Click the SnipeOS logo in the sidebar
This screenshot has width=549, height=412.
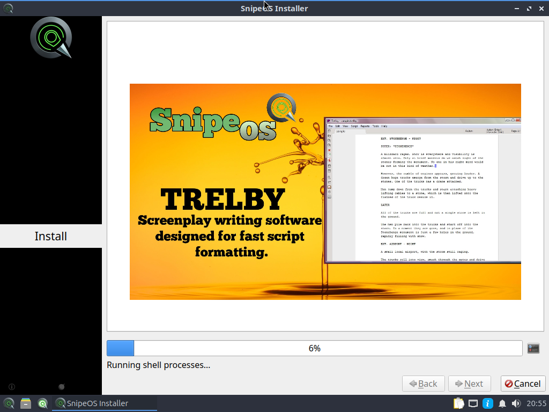[51, 38]
